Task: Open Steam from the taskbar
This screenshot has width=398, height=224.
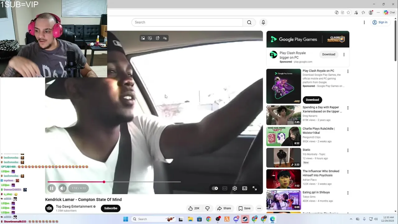Action: coord(245,219)
